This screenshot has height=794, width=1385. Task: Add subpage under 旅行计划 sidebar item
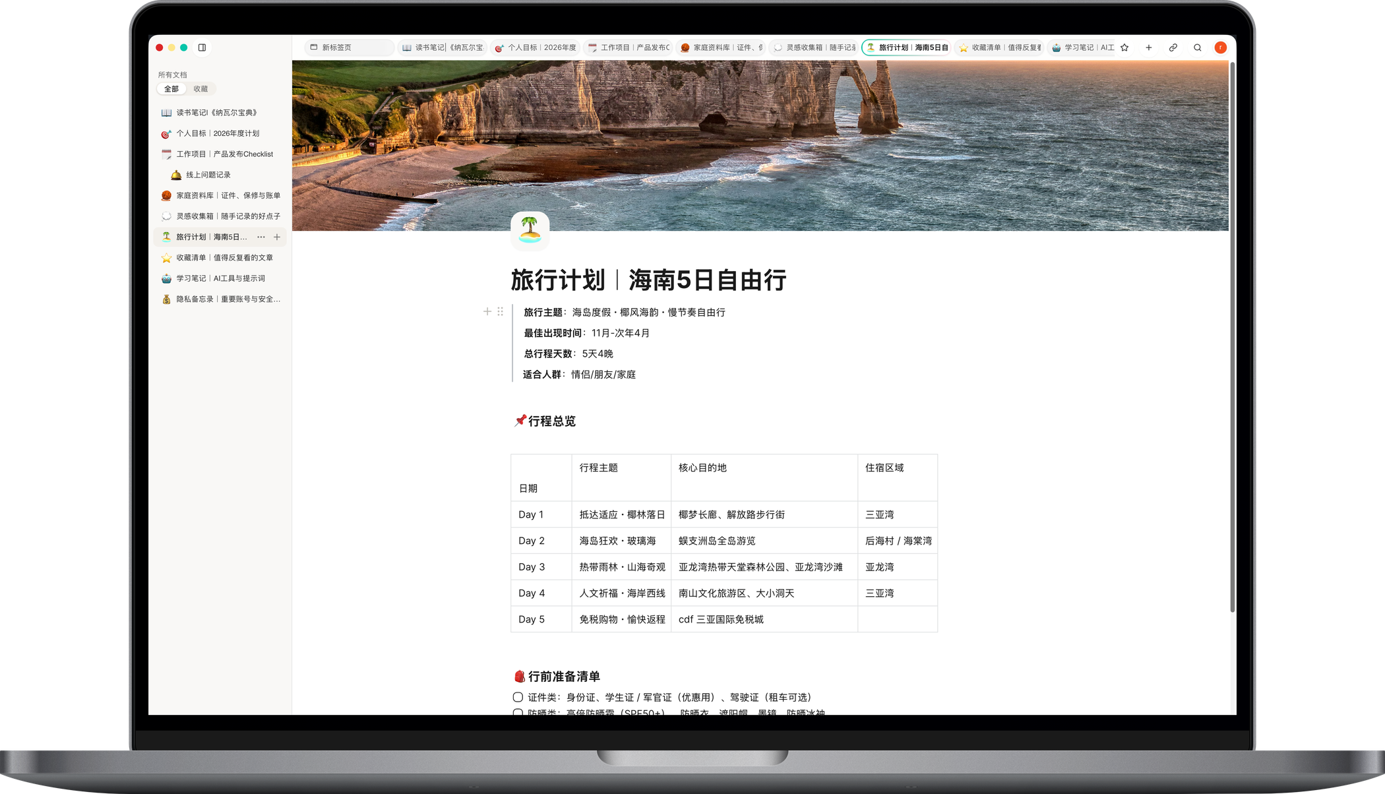[277, 237]
